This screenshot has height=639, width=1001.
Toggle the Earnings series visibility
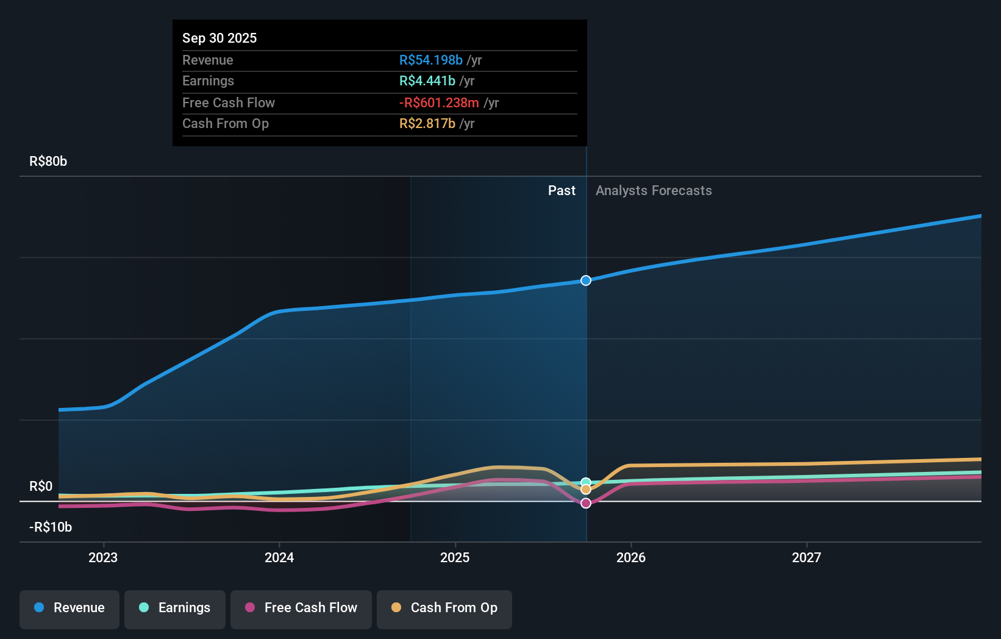click(175, 609)
